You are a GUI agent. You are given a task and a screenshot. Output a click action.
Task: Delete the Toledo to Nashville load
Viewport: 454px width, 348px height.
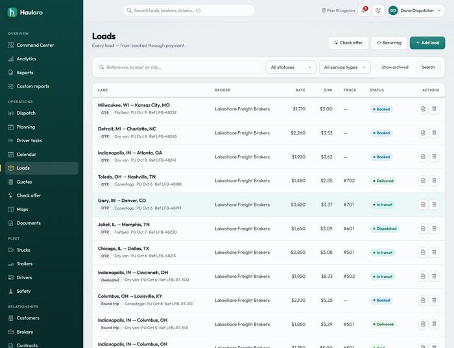434,180
